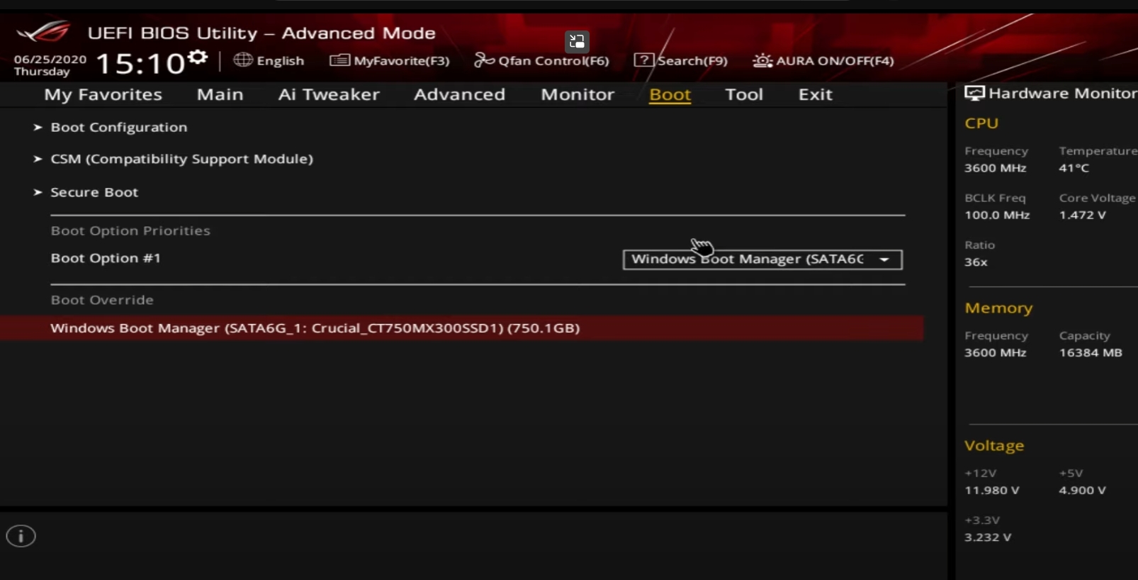Switch to My Favorites tab
The width and height of the screenshot is (1138, 580).
[x=103, y=94]
